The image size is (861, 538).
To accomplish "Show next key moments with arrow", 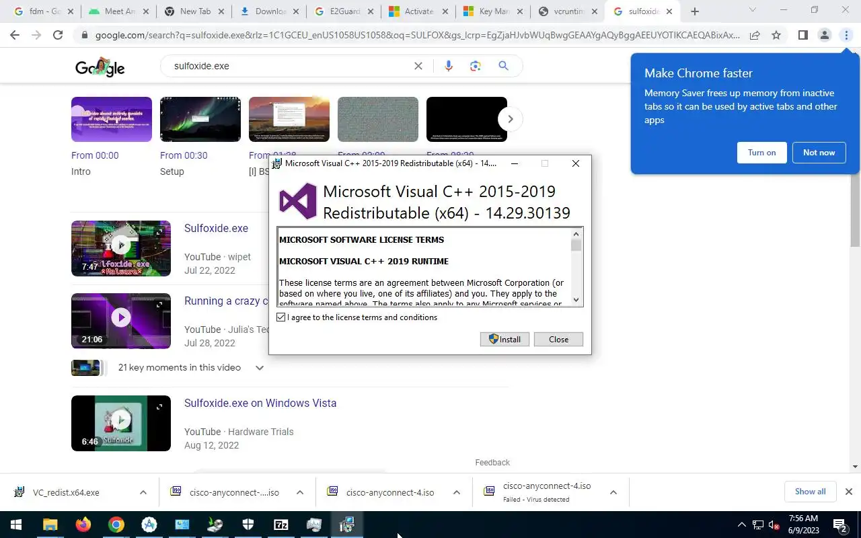I will (511, 119).
